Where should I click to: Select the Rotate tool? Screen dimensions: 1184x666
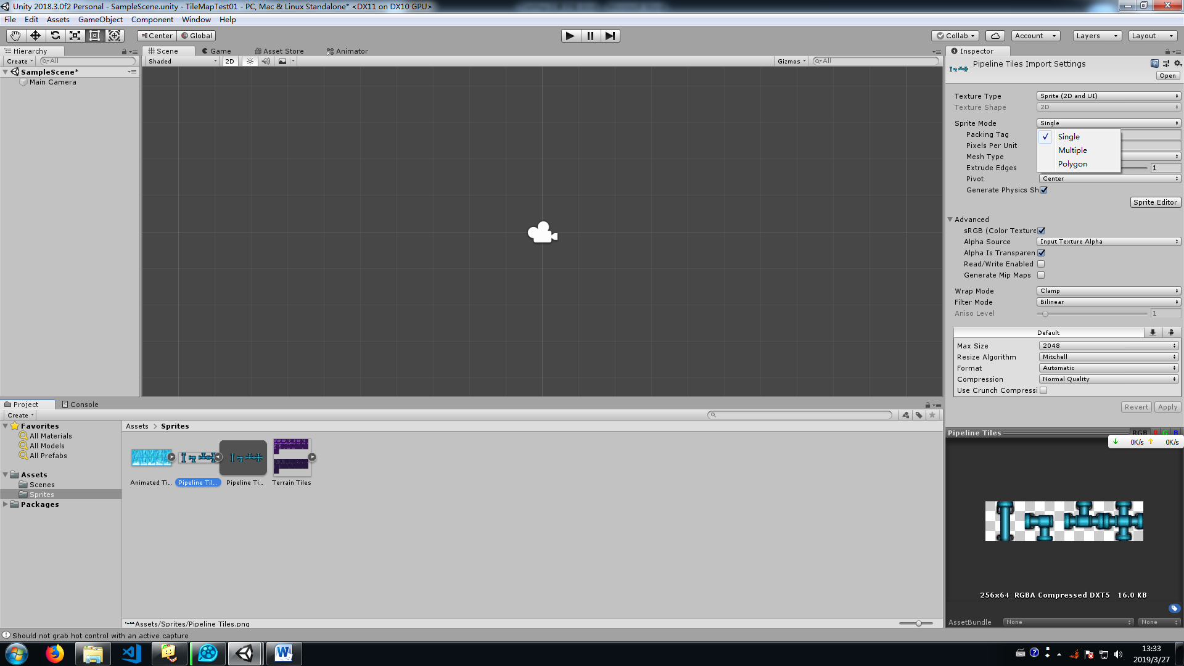point(55,36)
